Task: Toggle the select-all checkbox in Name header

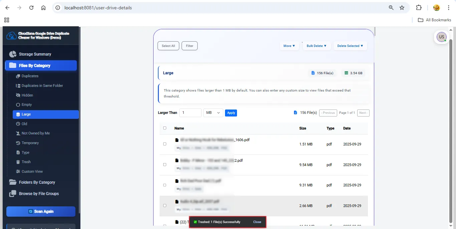Action: coord(165,128)
